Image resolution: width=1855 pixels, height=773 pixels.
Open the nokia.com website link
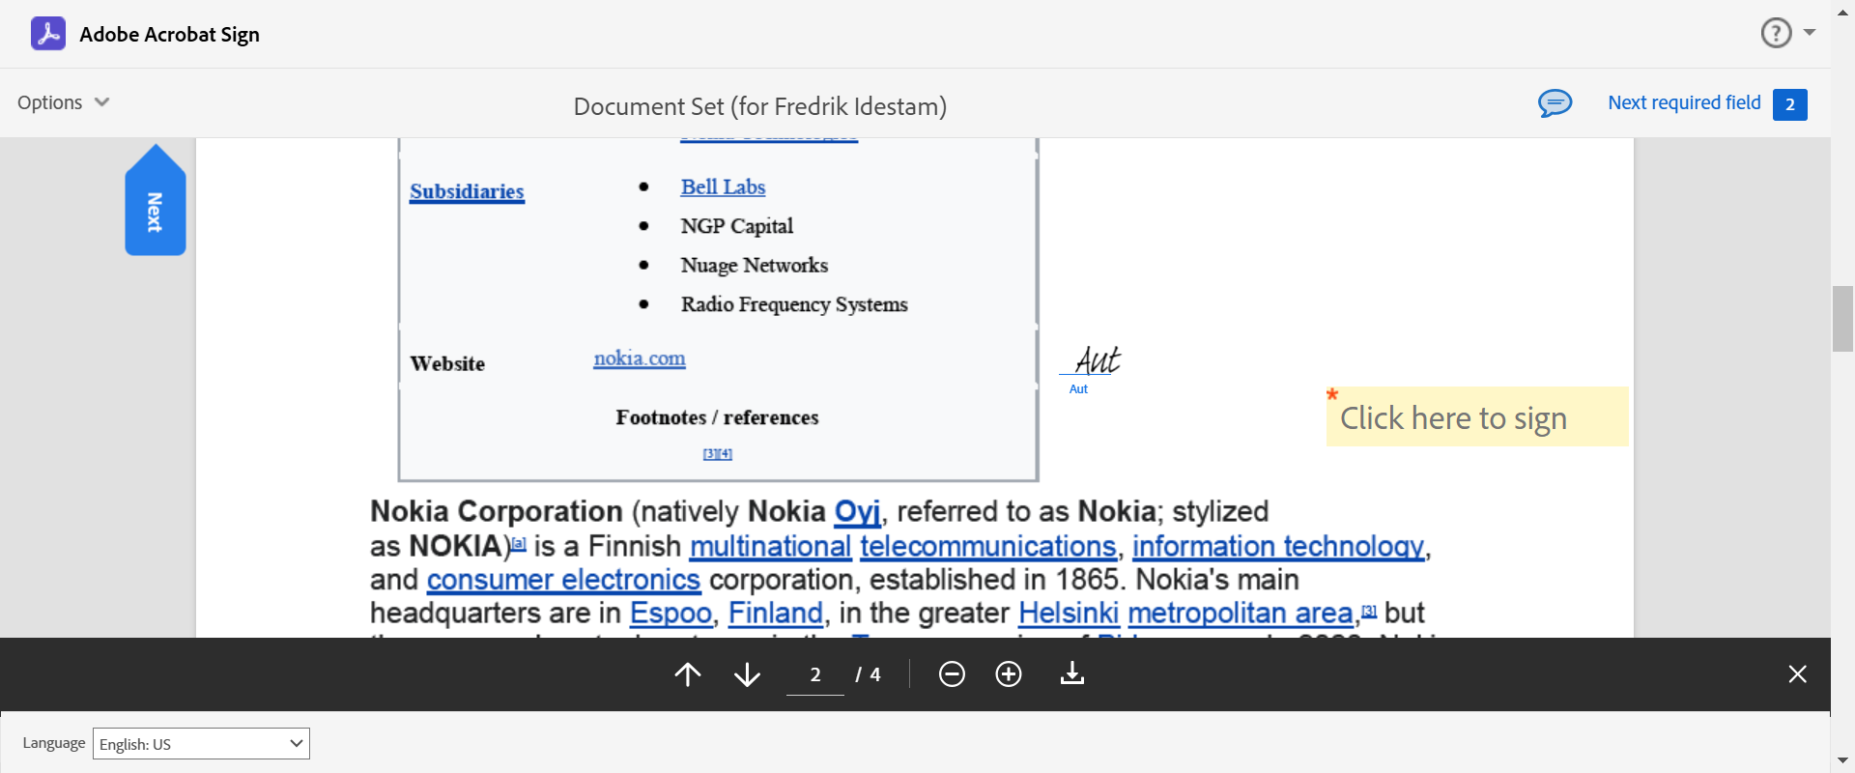tap(639, 358)
